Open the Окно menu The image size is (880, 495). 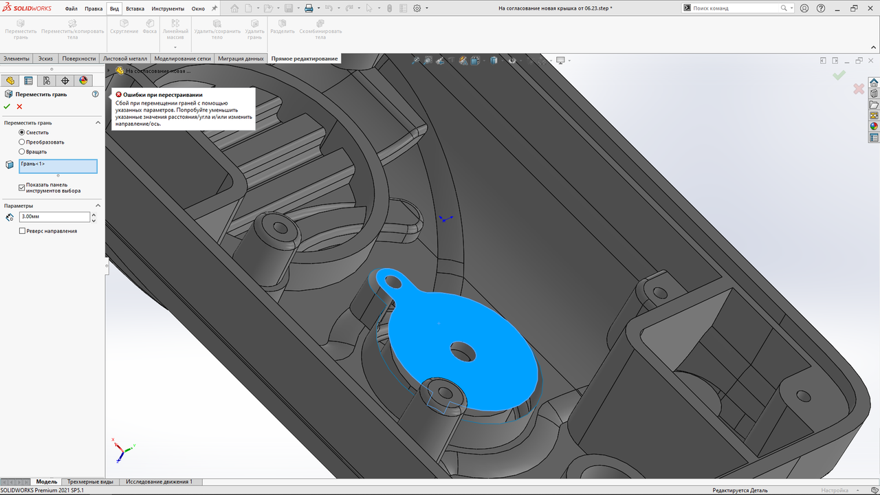click(x=198, y=8)
